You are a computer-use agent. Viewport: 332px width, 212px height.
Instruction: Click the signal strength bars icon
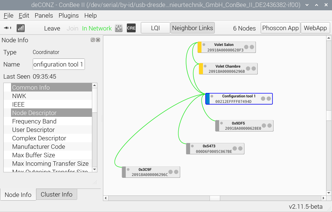click(21, 28)
